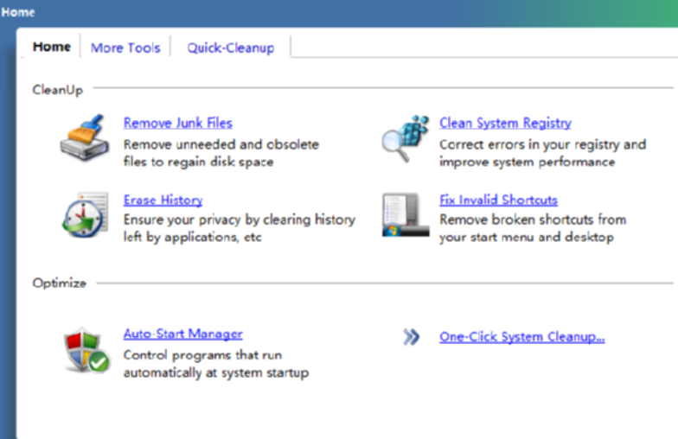Launch the Auto-Start Manager link
Viewport: 678px width, 439px height.
click(x=183, y=334)
